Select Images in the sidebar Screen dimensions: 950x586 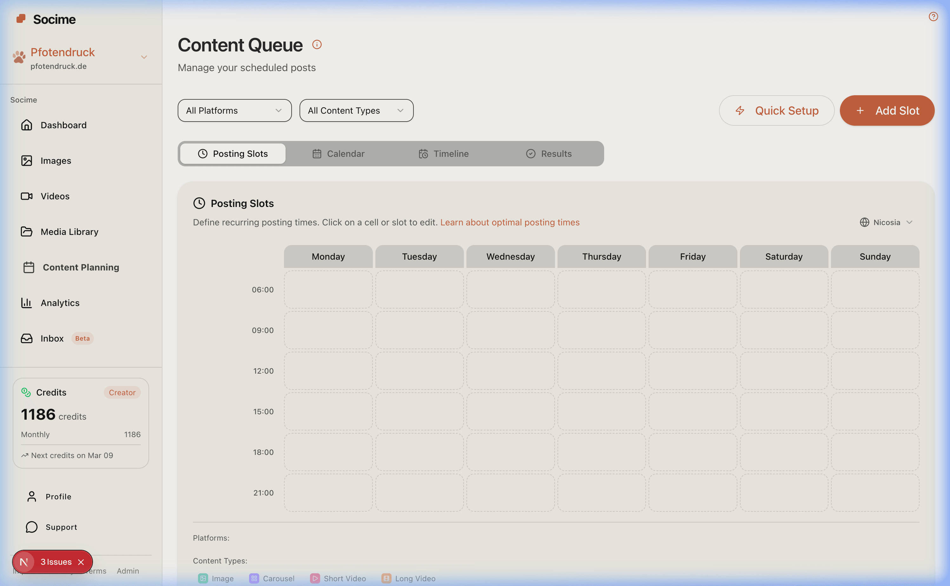pos(56,160)
